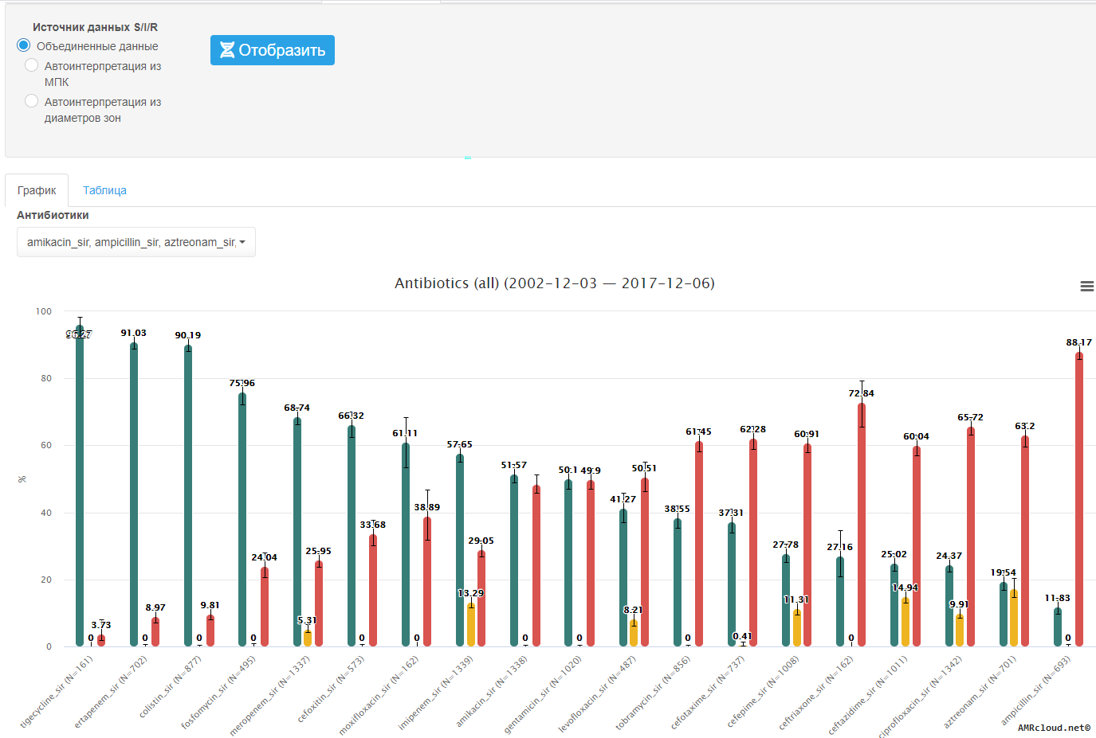Viewport: 1096px width, 738px height.
Task: Click the red ciprofloxacin bar 65.72
Action: click(971, 537)
